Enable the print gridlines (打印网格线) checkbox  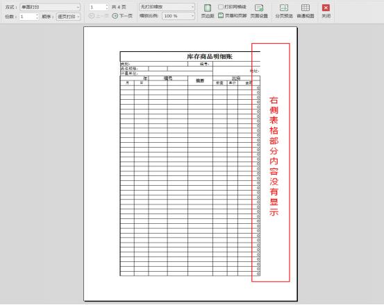221,7
